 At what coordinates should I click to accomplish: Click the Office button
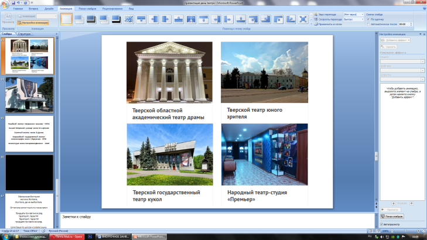click(5, 5)
